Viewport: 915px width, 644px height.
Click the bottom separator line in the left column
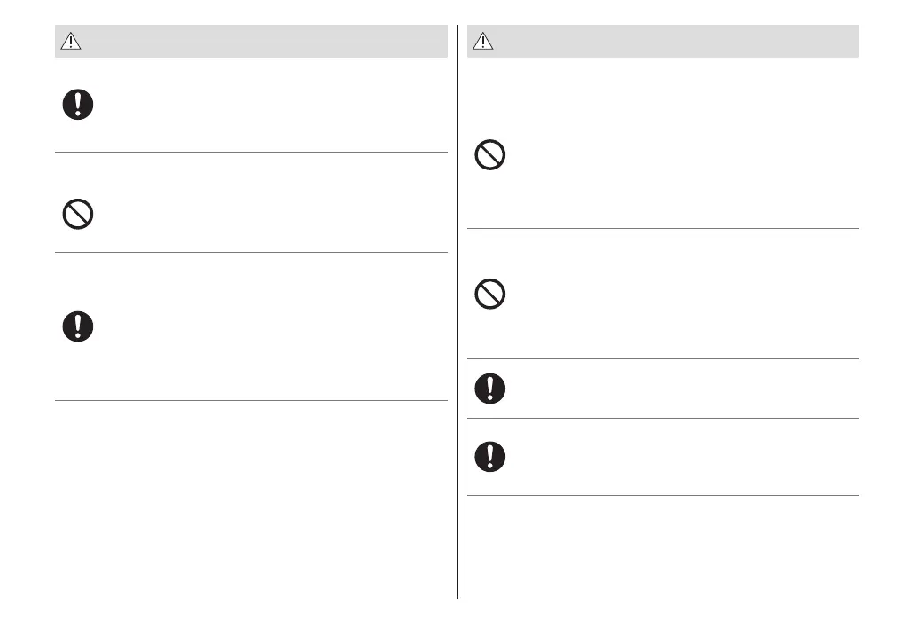[251, 400]
